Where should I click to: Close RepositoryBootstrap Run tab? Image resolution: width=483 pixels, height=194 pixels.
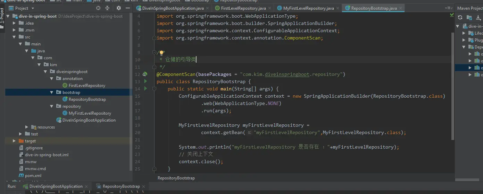pos(143,186)
